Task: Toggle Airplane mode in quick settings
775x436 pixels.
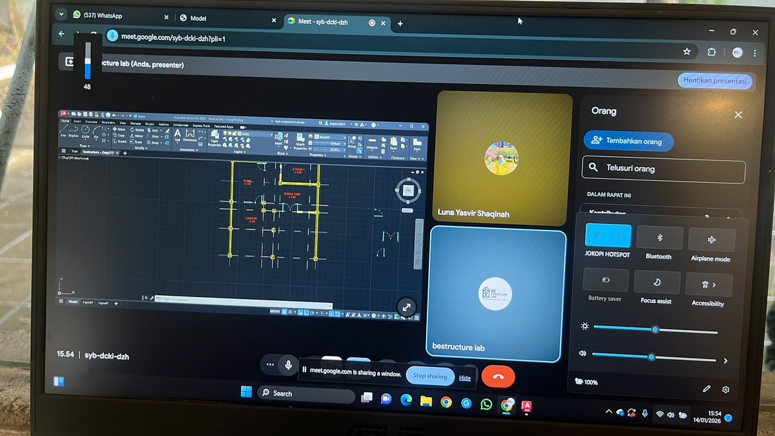Action: pyautogui.click(x=712, y=240)
